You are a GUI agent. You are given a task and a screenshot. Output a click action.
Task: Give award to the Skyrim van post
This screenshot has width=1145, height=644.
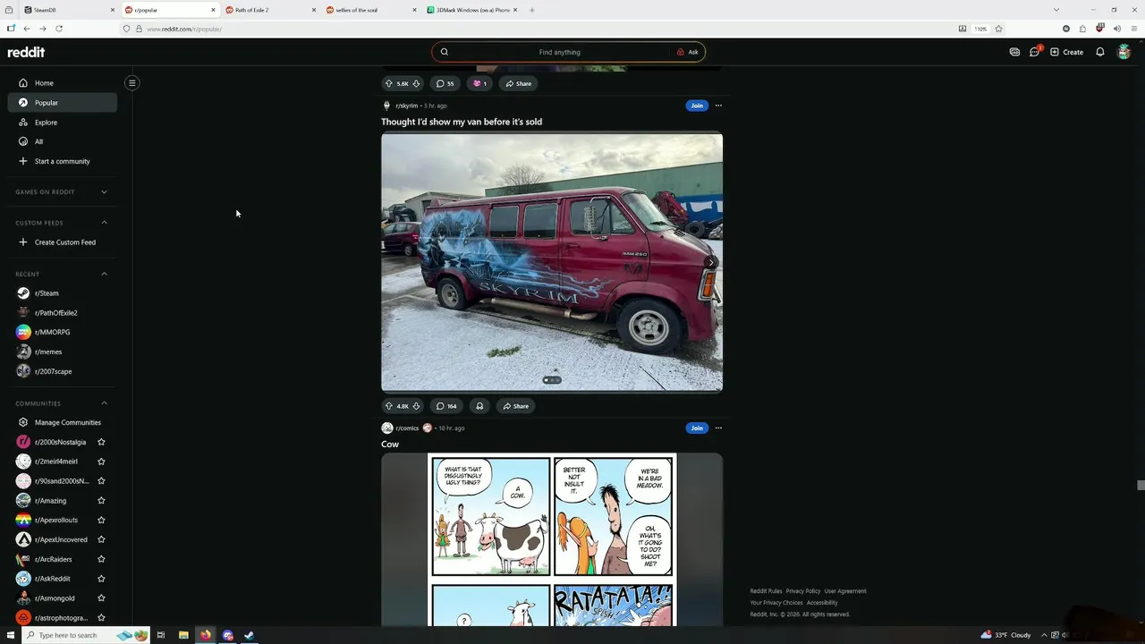(479, 406)
